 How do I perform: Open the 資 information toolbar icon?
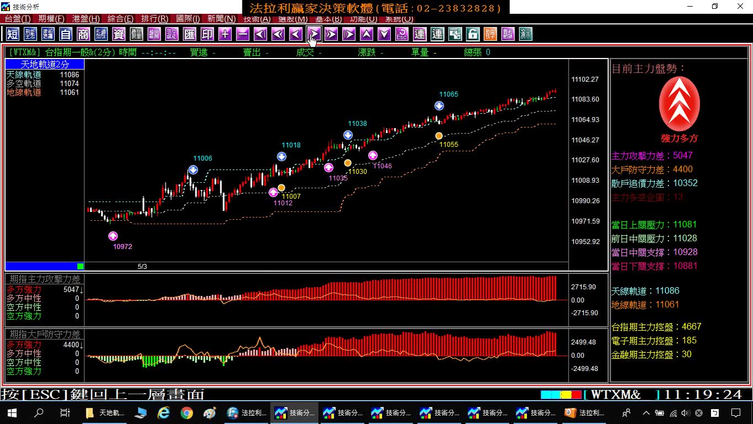pos(119,34)
